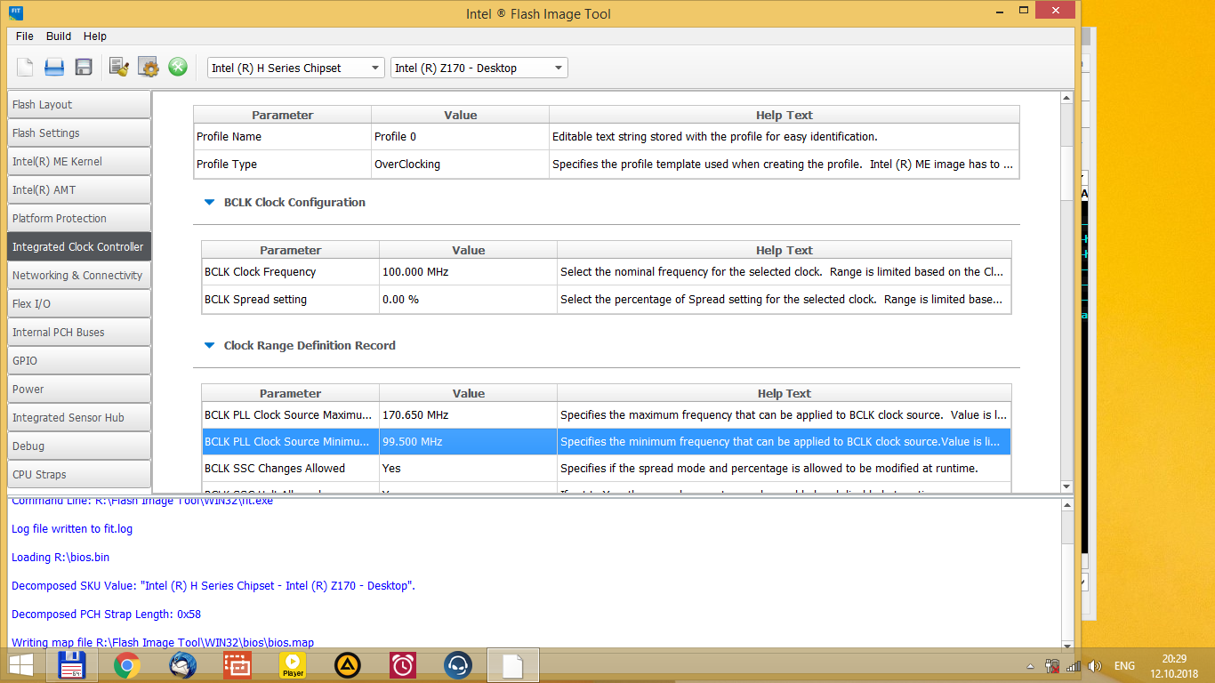1215x683 pixels.
Task: Click the Profile 0 value cell
Action: [x=460, y=137]
